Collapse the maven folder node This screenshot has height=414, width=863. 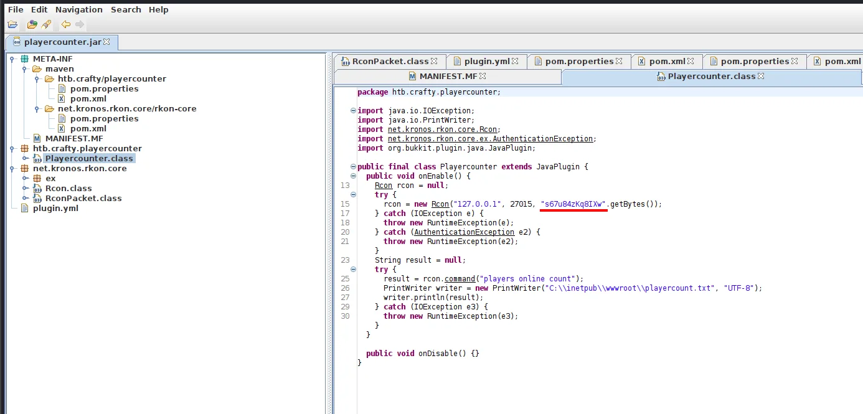click(25, 68)
